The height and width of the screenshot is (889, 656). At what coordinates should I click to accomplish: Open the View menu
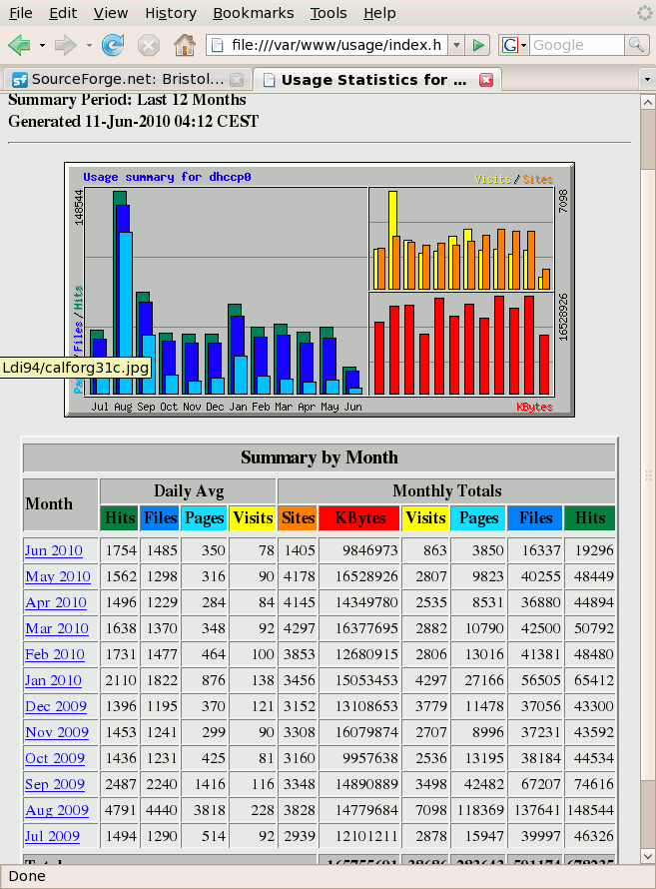click(111, 13)
